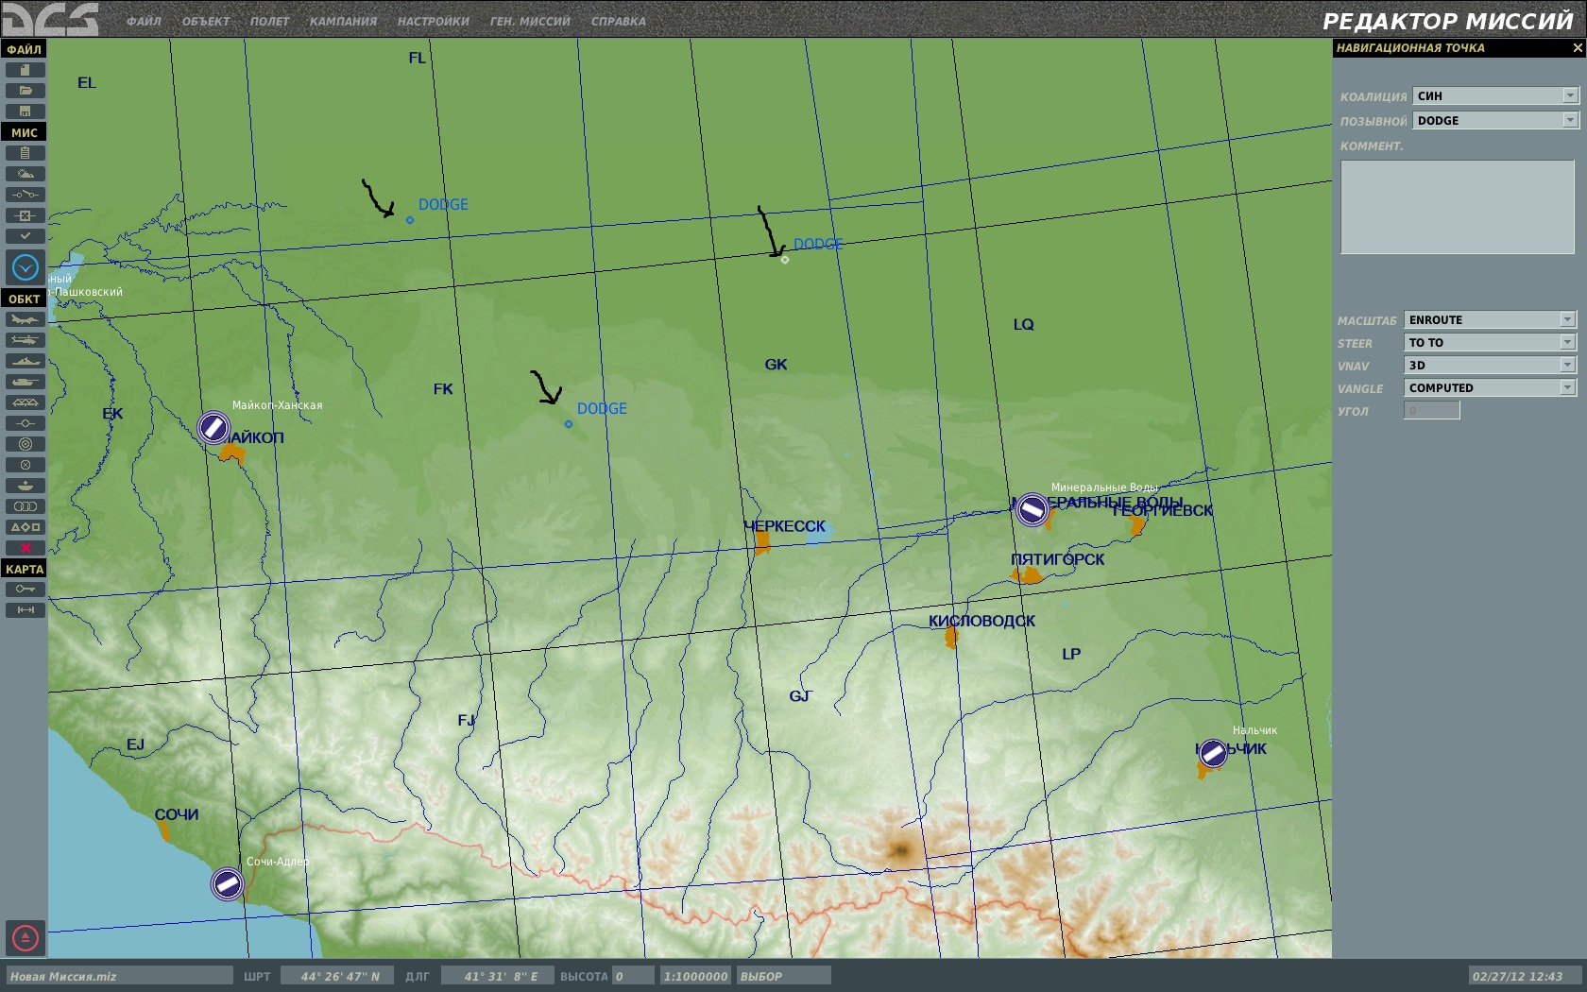
Task: Select the ship group tool
Action: tap(25, 361)
